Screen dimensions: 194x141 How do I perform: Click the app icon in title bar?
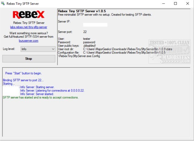click(x=3, y=3)
